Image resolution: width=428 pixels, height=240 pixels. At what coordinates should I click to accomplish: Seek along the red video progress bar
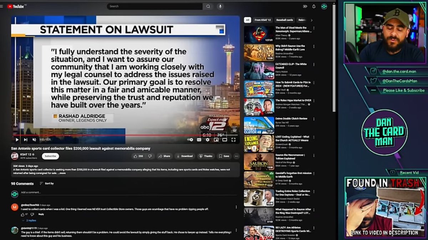click(126, 135)
